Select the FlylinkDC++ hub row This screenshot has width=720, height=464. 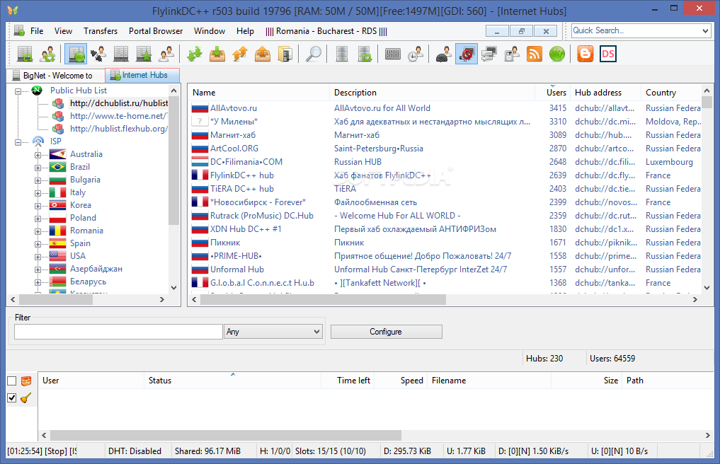coord(445,175)
